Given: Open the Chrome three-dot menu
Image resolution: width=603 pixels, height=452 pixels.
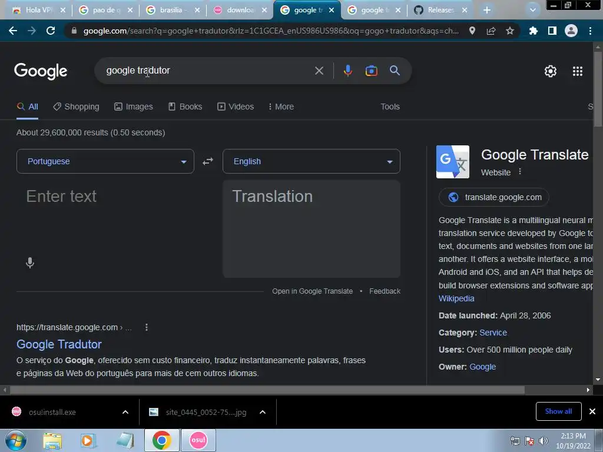Looking at the screenshot, I should tap(590, 31).
